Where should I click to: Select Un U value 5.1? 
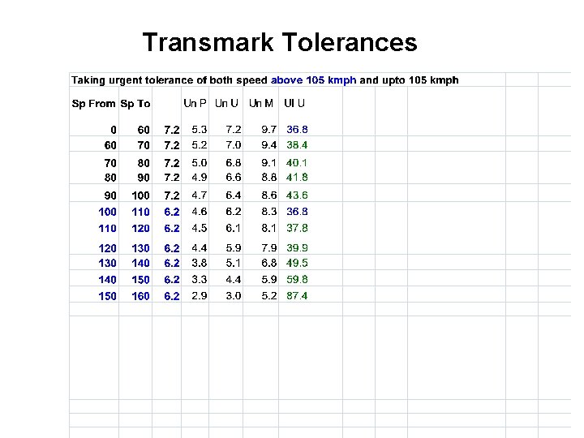(x=234, y=263)
